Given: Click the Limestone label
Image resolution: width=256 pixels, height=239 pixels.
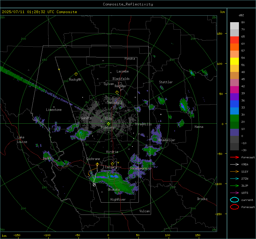Looking at the screenshot, I should tap(54, 110).
